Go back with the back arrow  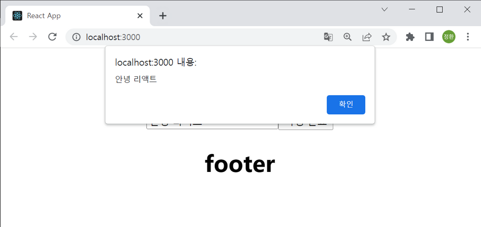(x=14, y=37)
